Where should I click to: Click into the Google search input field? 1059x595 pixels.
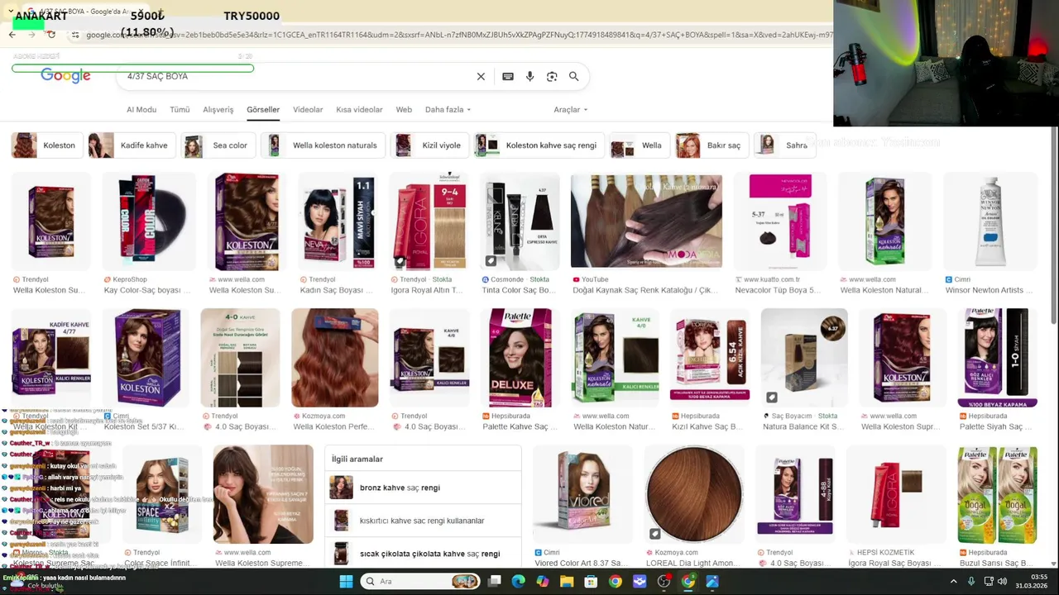[298, 76]
